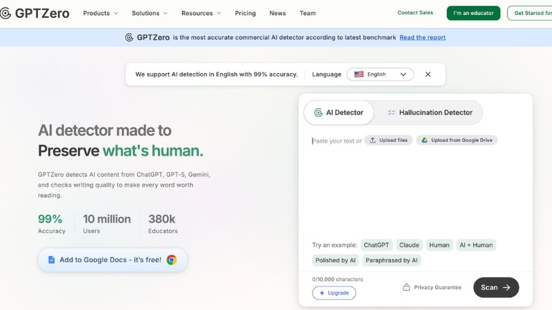Viewport: 552px width, 310px height.
Task: Try the ChatGPT example
Action: (x=376, y=245)
